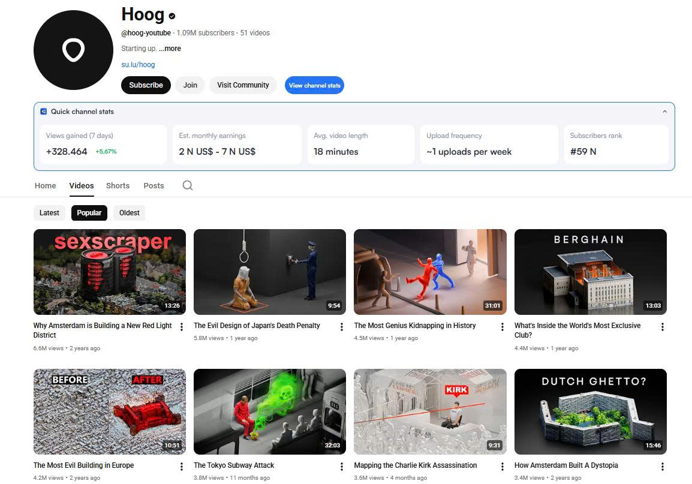Sort videos by Oldest

pyautogui.click(x=129, y=213)
